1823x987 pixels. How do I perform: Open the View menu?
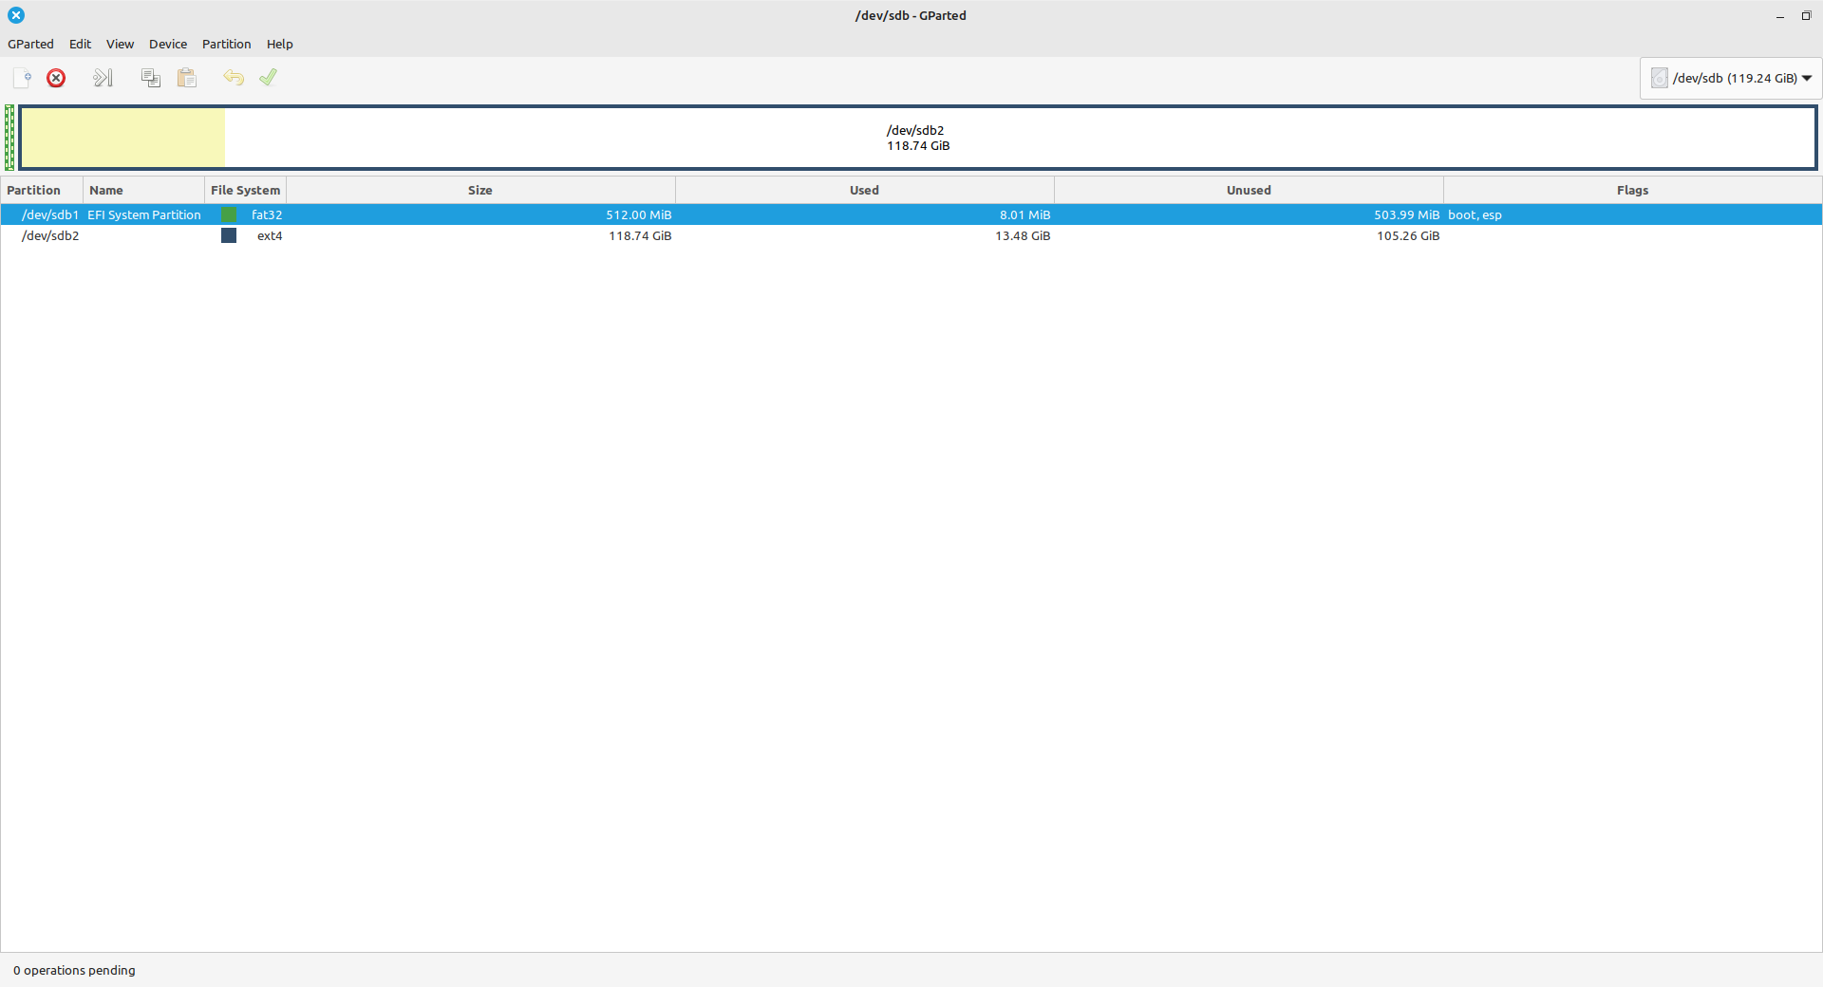click(120, 44)
